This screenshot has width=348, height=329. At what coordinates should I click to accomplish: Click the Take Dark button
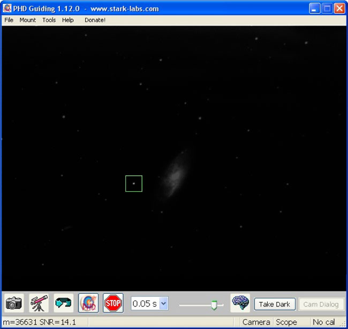tap(275, 304)
